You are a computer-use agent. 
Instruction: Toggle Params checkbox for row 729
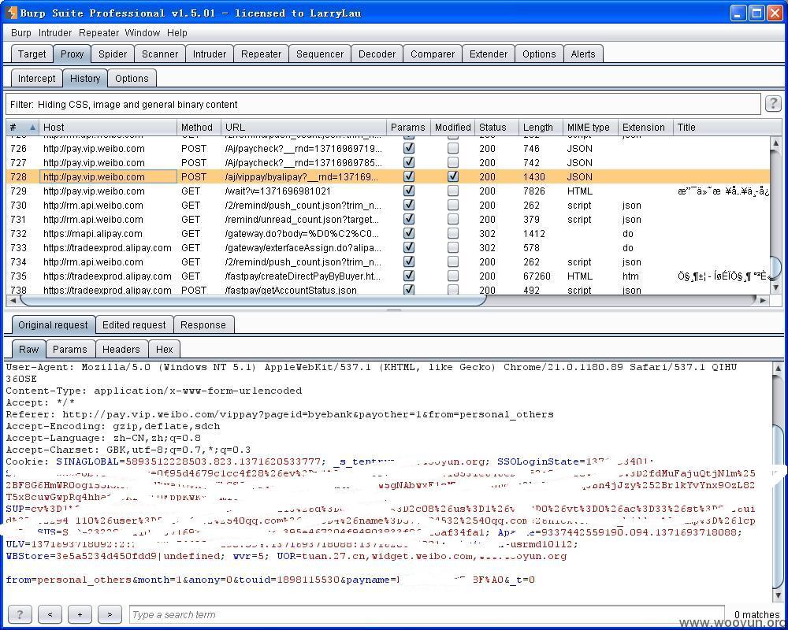click(409, 191)
